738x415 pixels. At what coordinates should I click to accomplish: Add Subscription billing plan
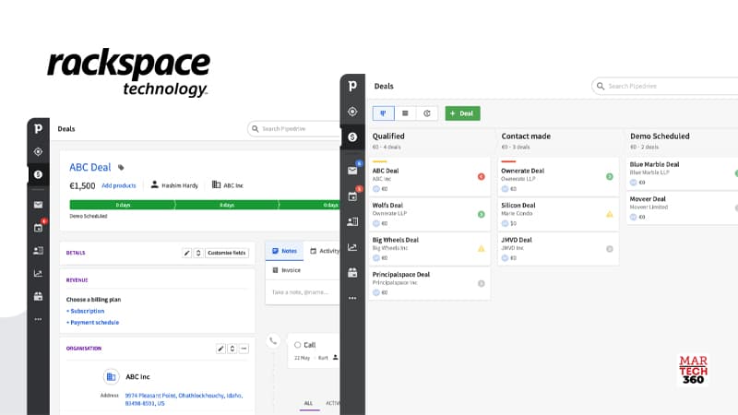pyautogui.click(x=86, y=311)
